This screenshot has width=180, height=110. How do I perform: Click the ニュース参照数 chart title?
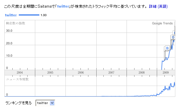click(x=17, y=79)
